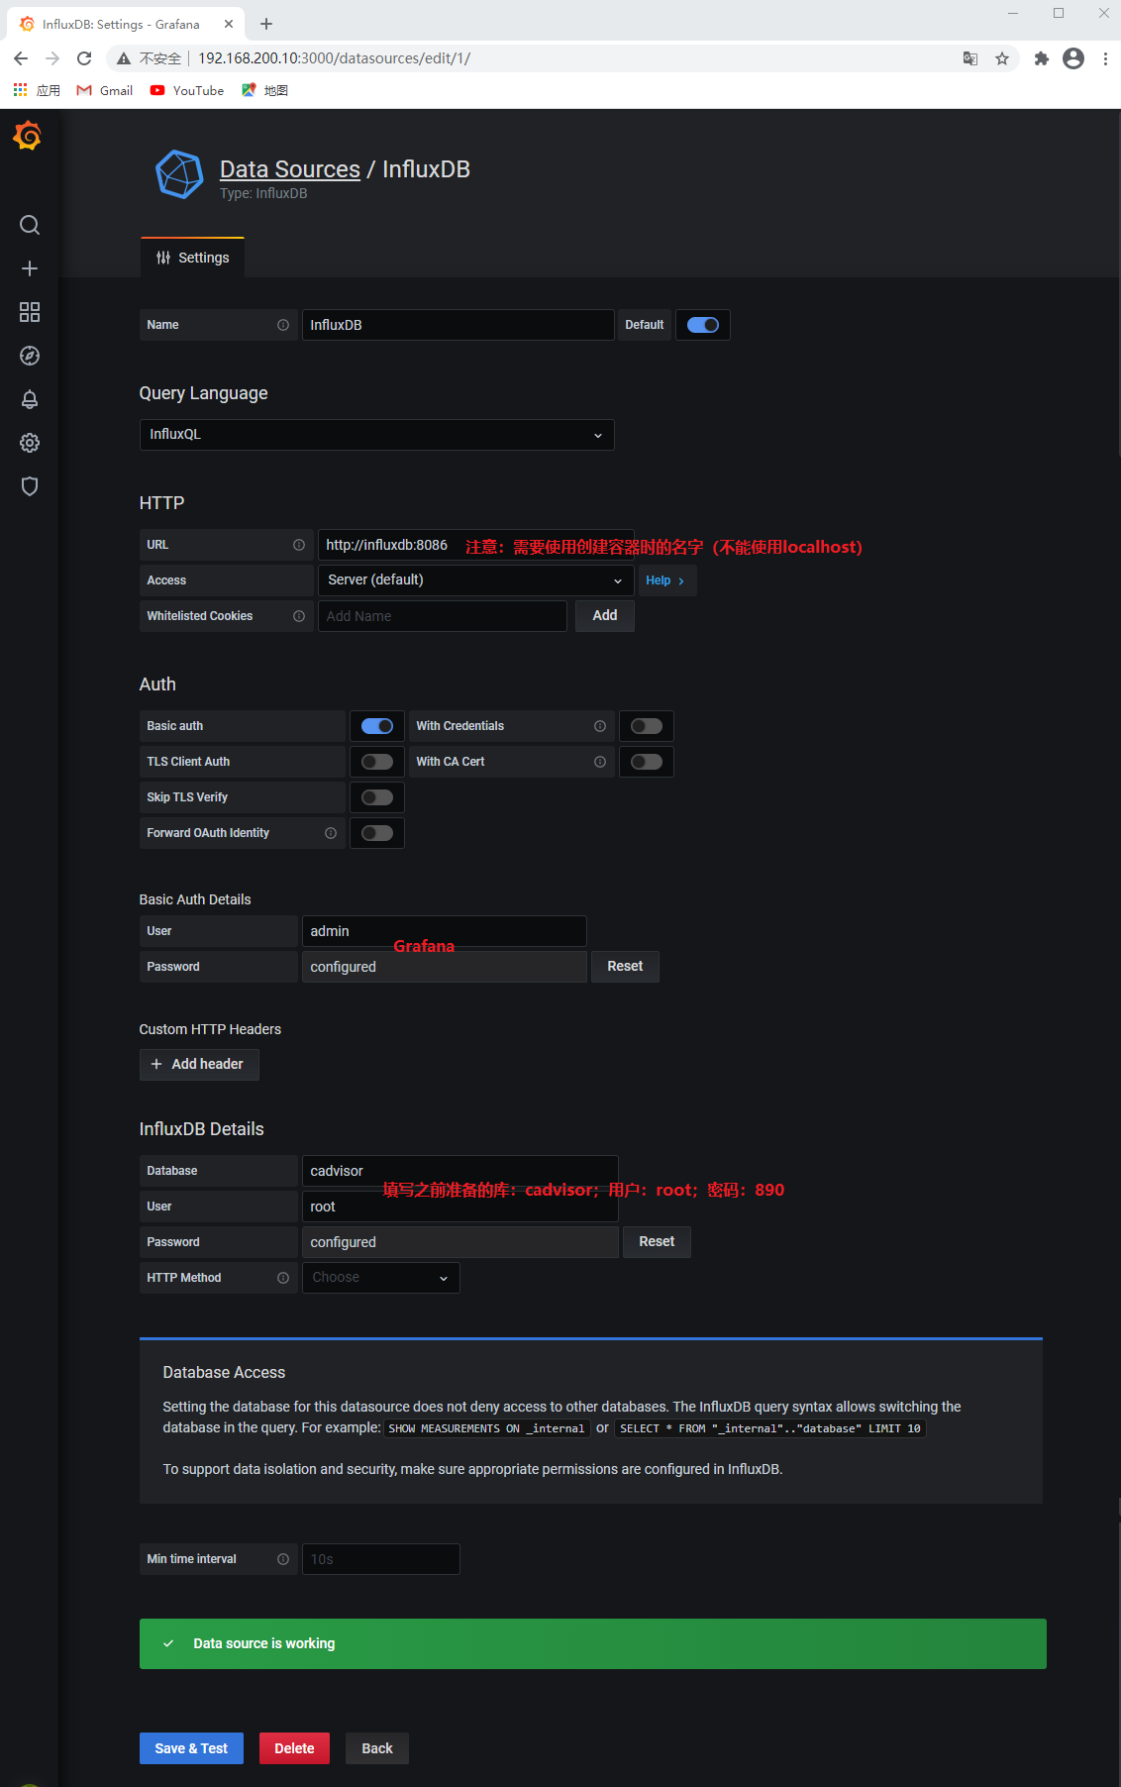Image resolution: width=1121 pixels, height=1787 pixels.
Task: Open the Server Admin shield icon
Action: click(x=30, y=486)
